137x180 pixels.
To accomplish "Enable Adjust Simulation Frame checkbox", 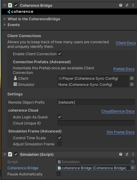I will [60, 144].
